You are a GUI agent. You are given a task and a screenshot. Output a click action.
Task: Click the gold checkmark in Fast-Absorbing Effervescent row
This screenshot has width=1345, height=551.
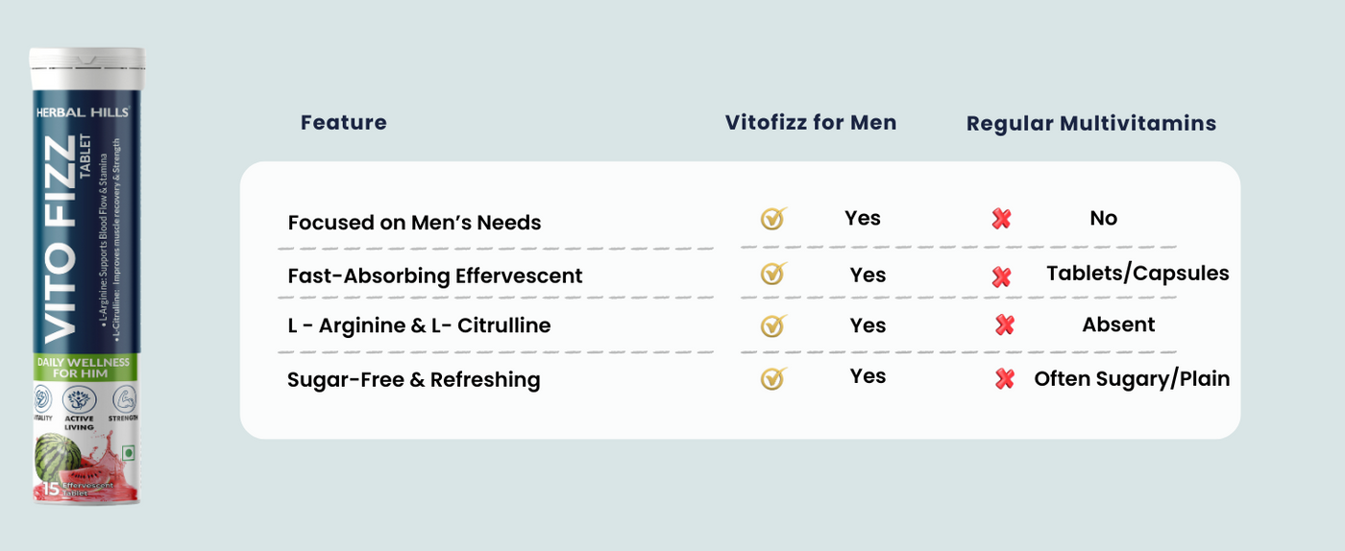tap(772, 275)
